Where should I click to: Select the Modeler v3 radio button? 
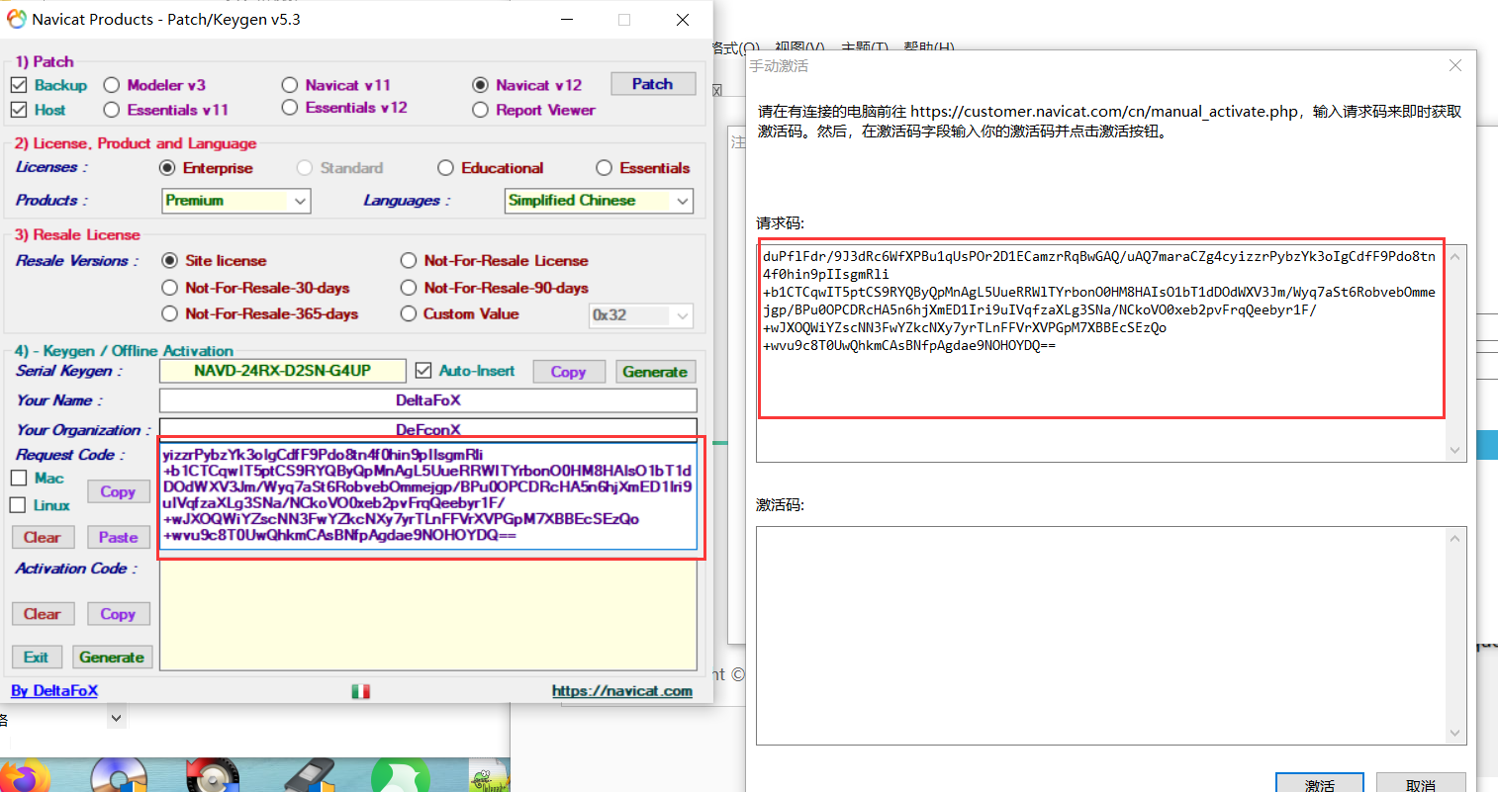click(112, 85)
